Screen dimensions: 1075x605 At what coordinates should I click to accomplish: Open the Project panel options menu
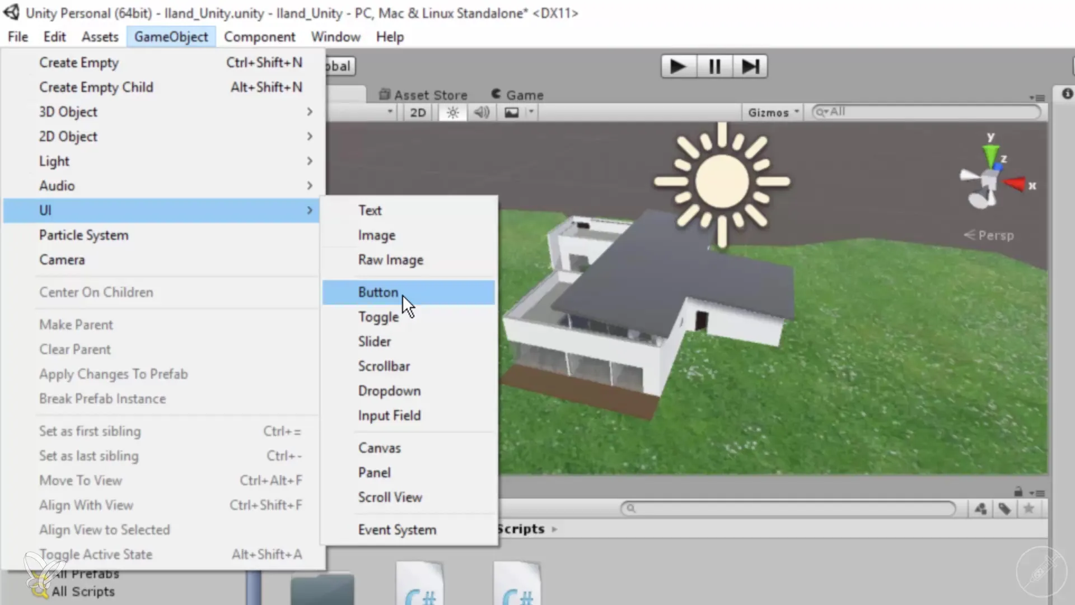1037,493
